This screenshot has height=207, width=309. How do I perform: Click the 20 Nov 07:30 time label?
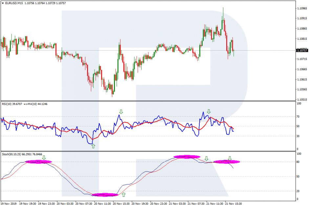click(x=84, y=204)
